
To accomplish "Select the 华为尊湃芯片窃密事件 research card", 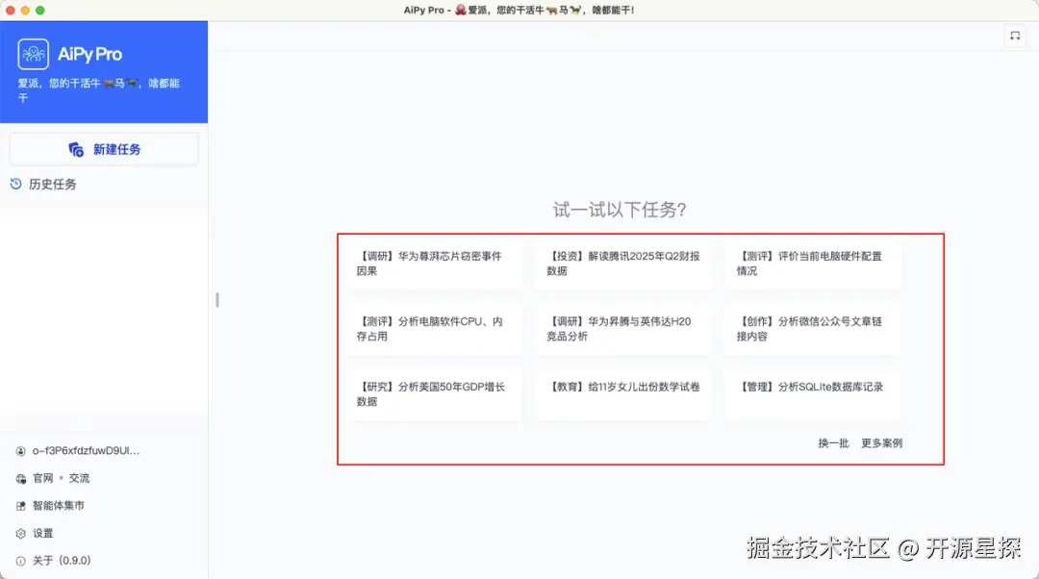I will pos(435,262).
